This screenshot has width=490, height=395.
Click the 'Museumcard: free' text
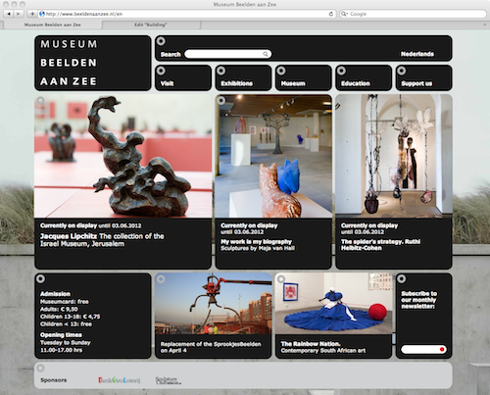coord(65,302)
